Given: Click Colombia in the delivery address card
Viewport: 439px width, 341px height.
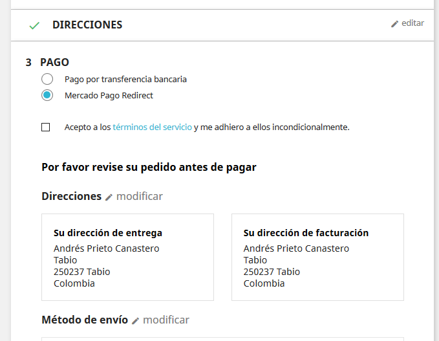Looking at the screenshot, I should coord(74,283).
